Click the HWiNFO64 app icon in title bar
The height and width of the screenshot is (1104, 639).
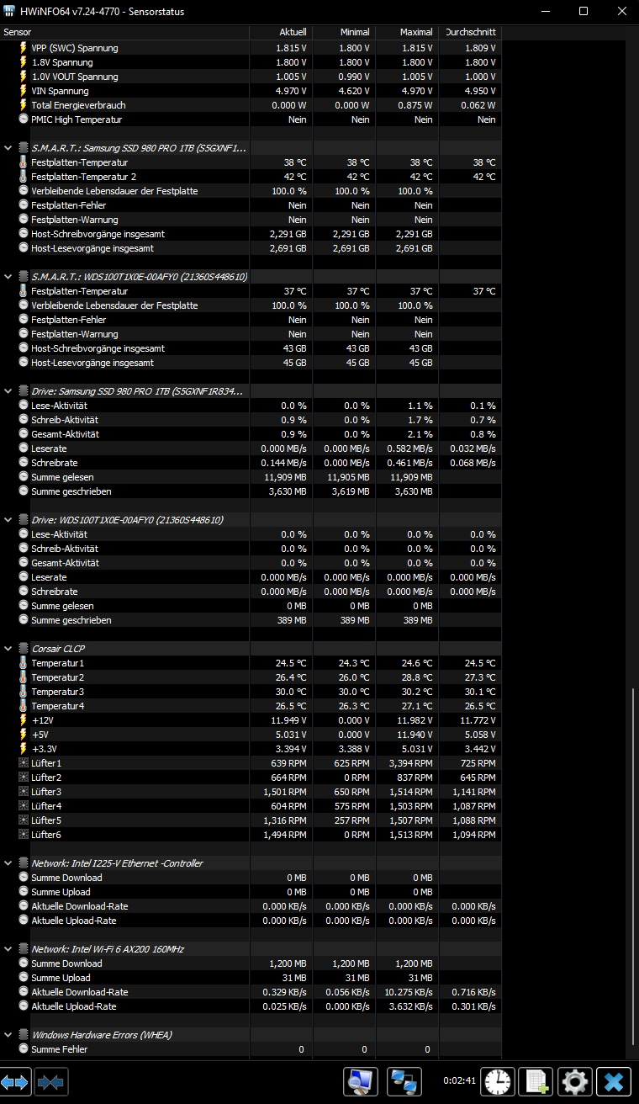(9, 12)
